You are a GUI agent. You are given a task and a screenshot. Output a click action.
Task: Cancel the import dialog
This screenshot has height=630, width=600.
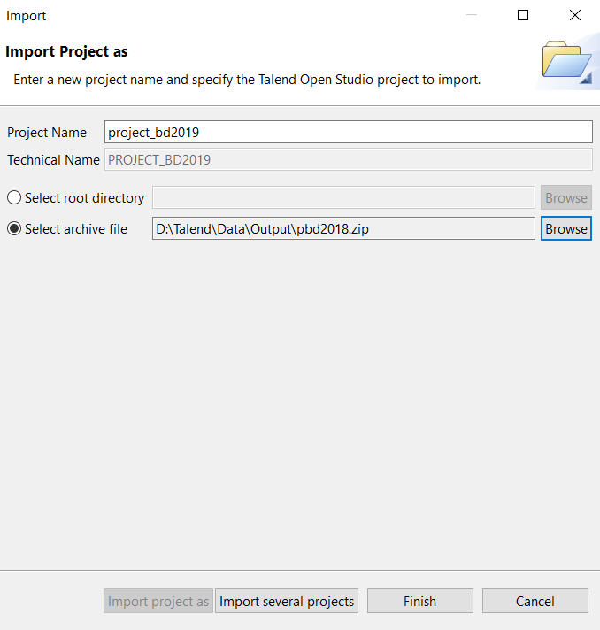(535, 601)
